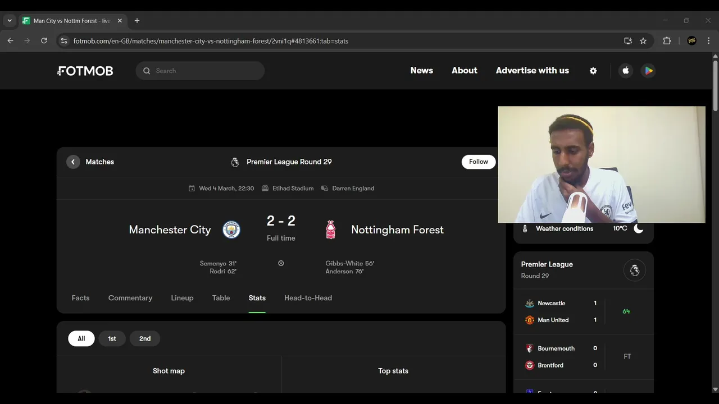719x404 pixels.
Task: Click the Premier League round logo in sidebar
Action: (x=635, y=270)
